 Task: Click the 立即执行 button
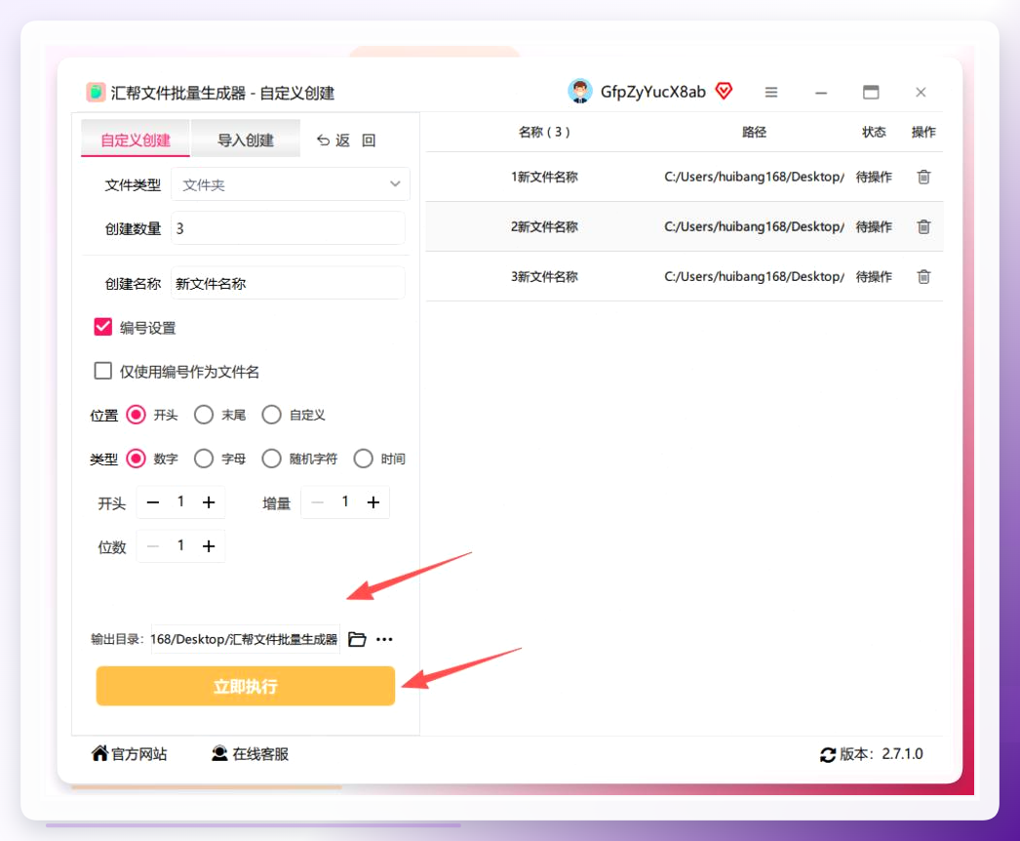[x=245, y=686]
